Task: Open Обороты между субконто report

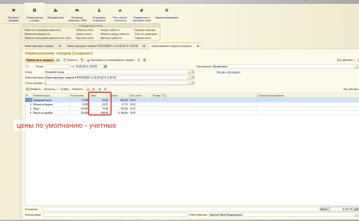Action: tap(115, 34)
